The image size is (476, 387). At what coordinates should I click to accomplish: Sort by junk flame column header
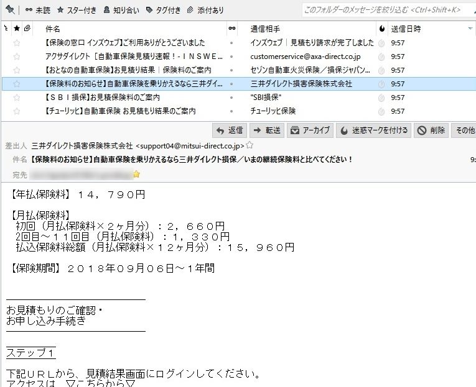382,29
